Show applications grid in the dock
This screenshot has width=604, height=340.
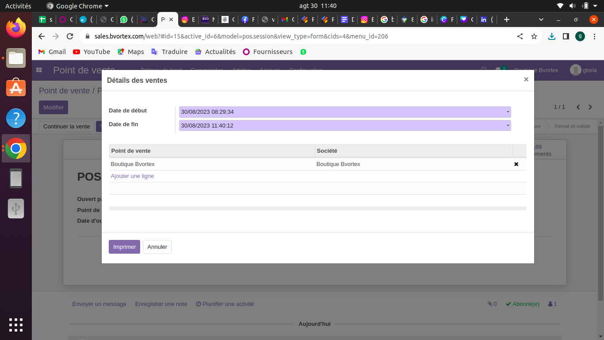coord(16,325)
